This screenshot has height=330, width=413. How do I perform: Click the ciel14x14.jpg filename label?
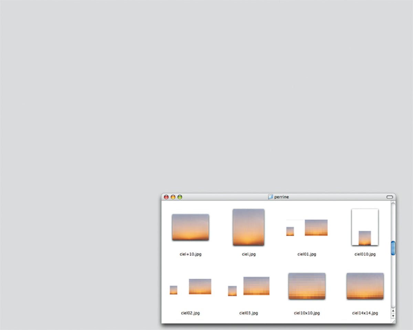coord(365,313)
